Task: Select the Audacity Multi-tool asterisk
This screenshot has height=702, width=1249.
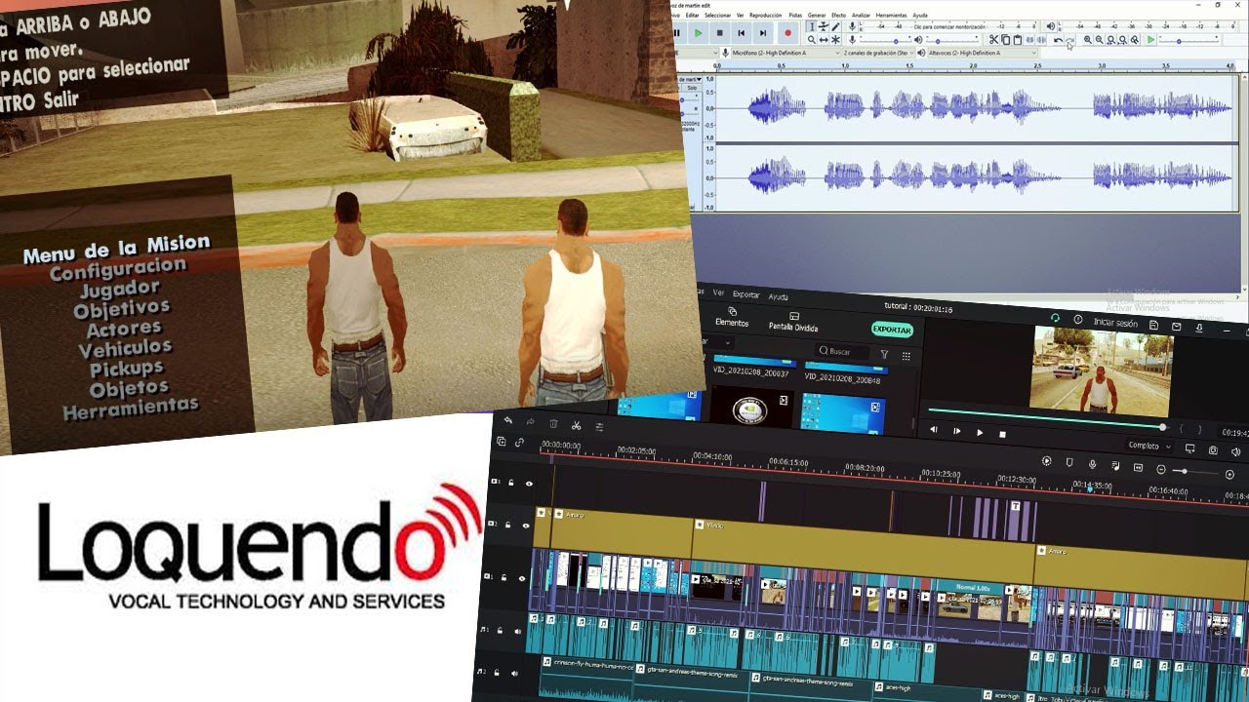Action: coord(836,40)
